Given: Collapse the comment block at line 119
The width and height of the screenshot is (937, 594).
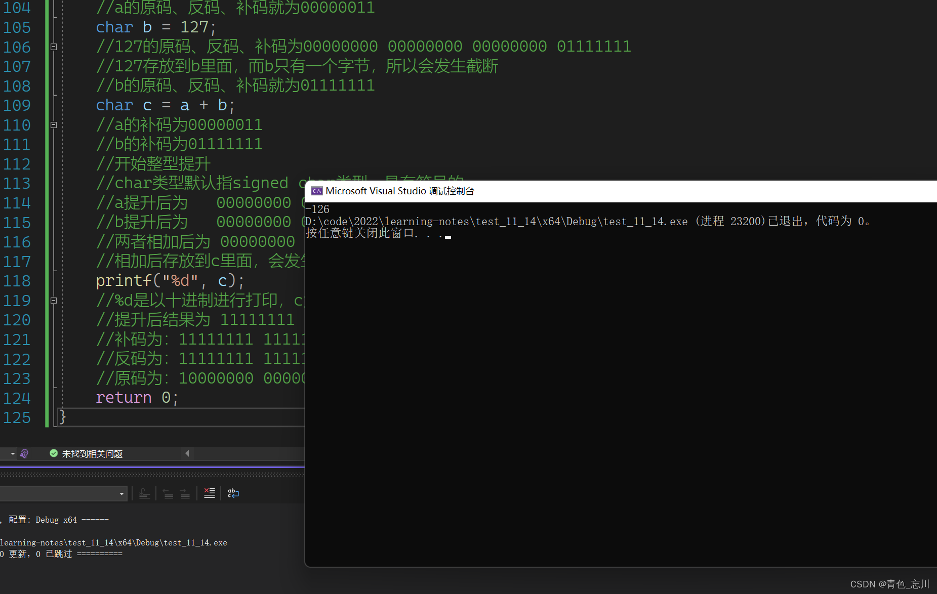Looking at the screenshot, I should (x=54, y=301).
